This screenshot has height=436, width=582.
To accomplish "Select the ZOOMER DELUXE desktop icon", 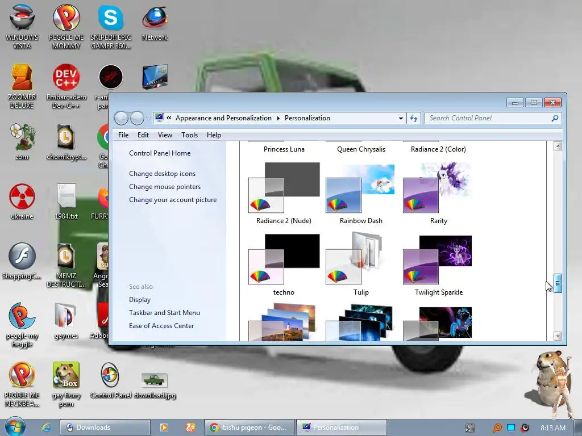I will [22, 86].
